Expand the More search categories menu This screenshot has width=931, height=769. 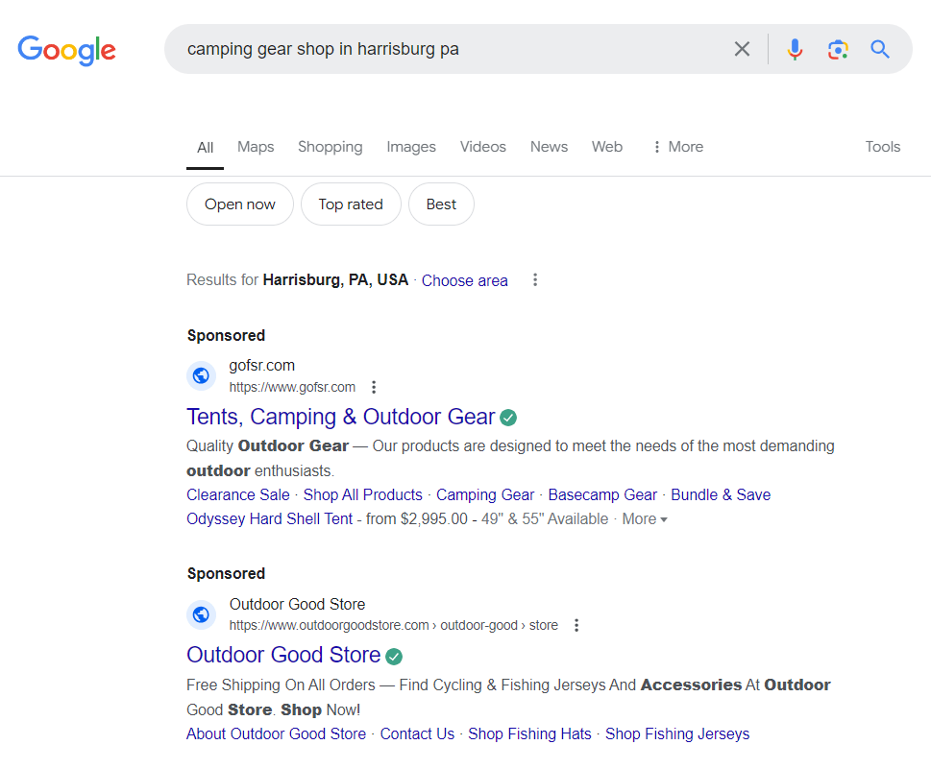[x=677, y=147]
